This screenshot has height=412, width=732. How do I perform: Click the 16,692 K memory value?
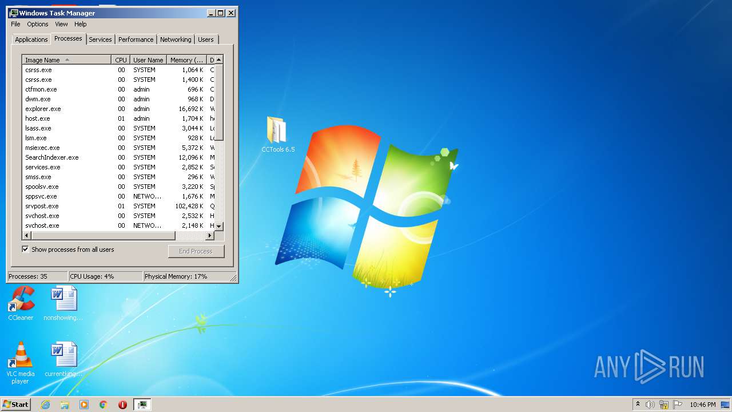(x=191, y=109)
